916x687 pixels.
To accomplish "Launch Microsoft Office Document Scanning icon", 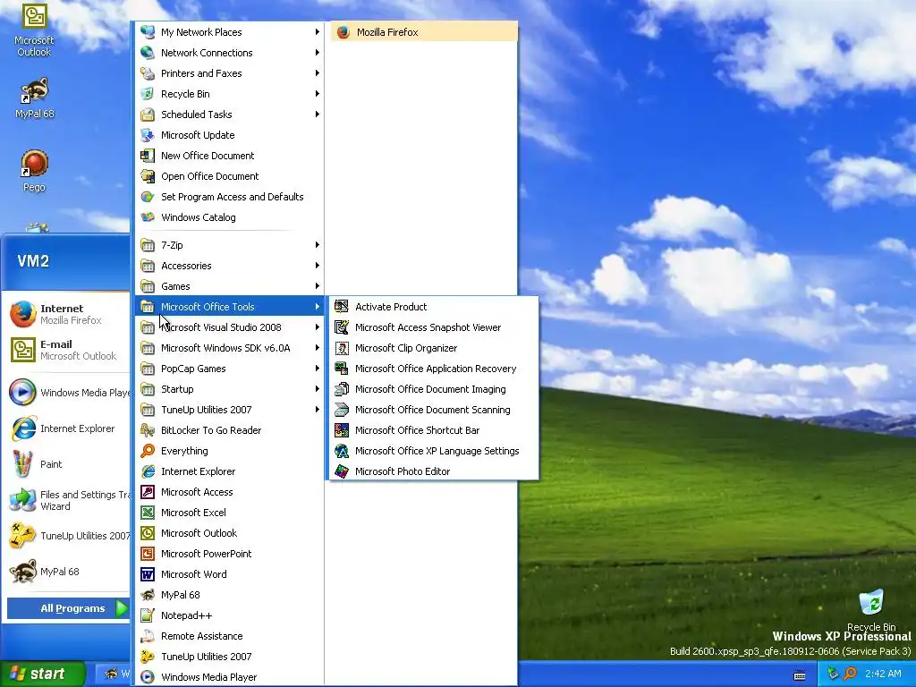I will (x=342, y=410).
